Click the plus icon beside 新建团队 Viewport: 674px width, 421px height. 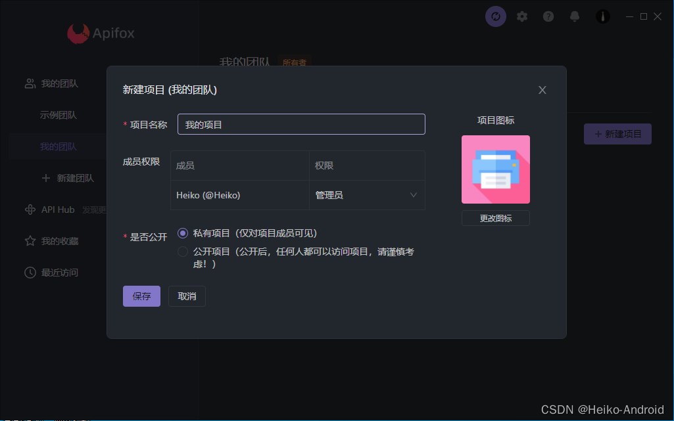46,178
